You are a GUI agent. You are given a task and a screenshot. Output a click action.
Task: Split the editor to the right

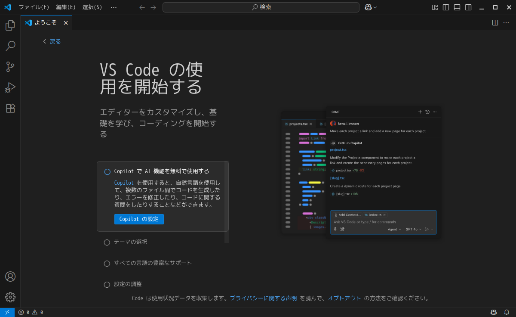tap(495, 22)
